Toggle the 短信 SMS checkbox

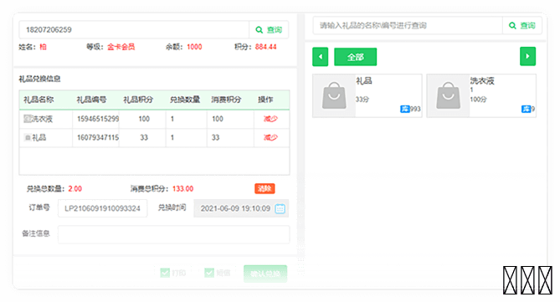209,273
